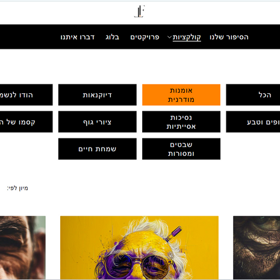
Task: Click the site logo at the top
Action: [140, 11]
